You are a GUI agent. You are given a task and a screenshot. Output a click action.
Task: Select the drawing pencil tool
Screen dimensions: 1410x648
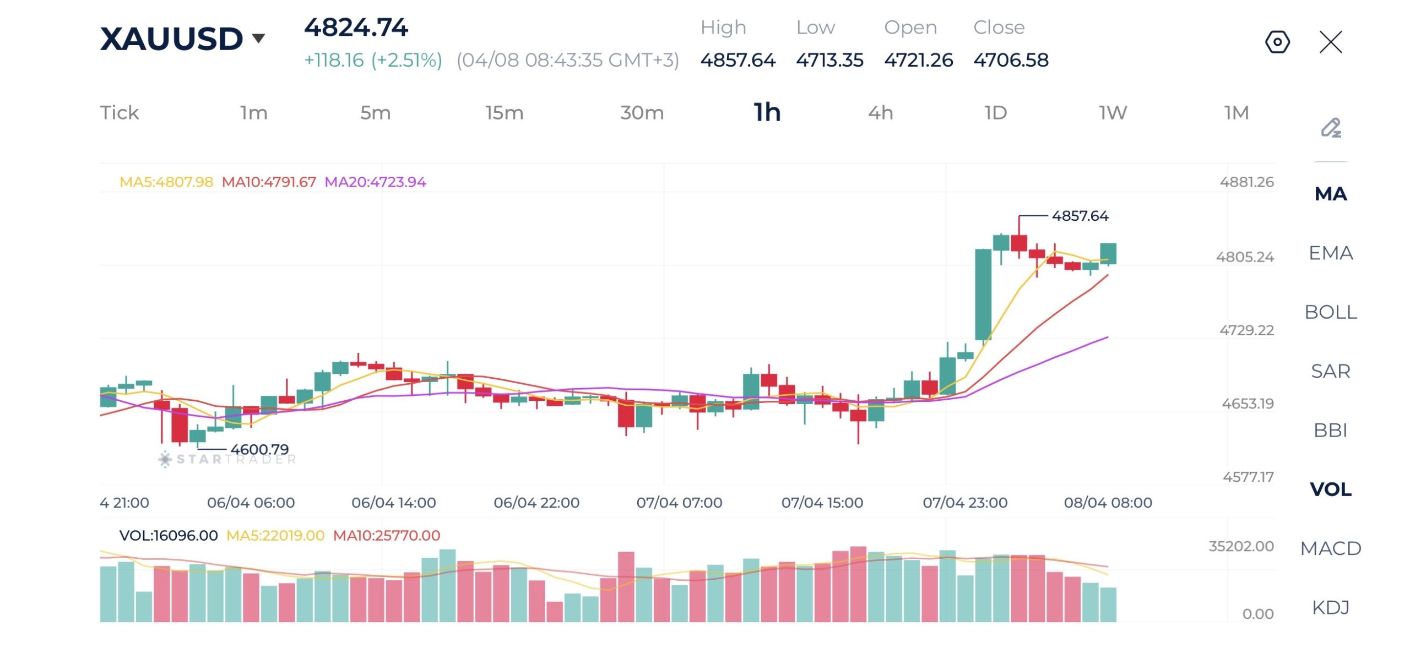click(1331, 128)
